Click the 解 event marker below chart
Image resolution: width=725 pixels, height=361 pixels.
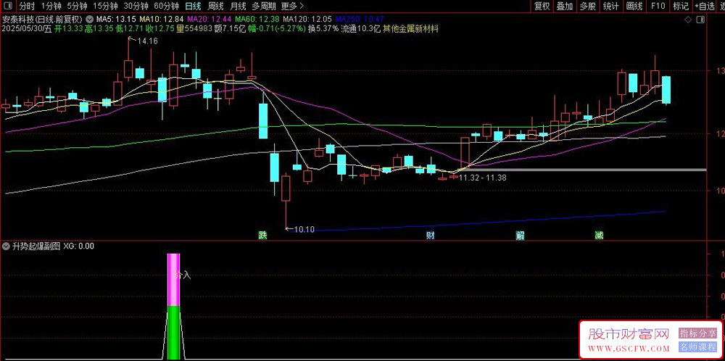(520, 236)
